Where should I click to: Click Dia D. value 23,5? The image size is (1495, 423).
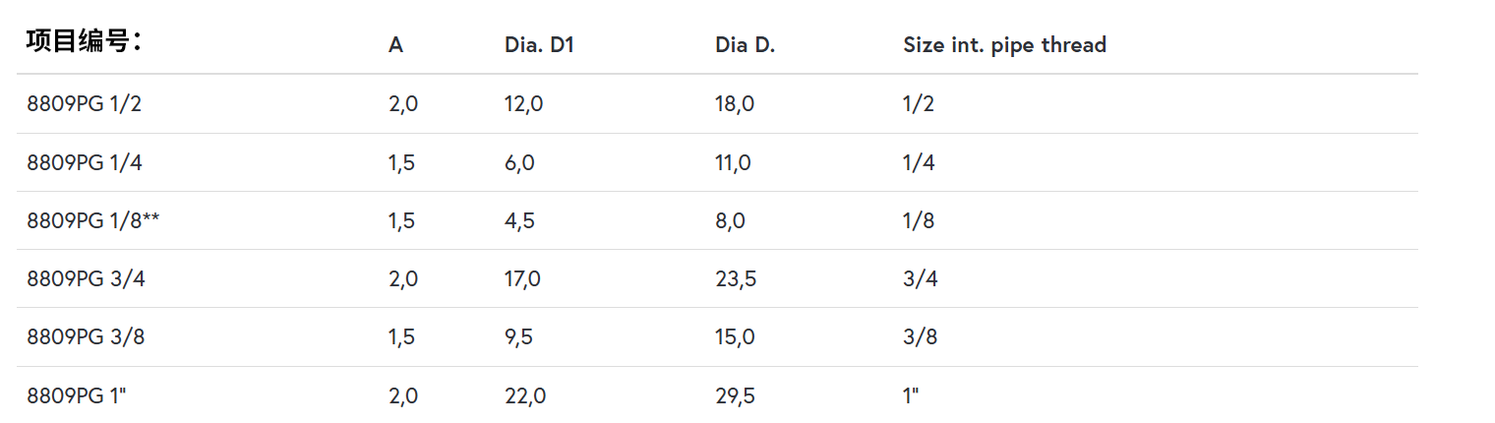pyautogui.click(x=736, y=279)
